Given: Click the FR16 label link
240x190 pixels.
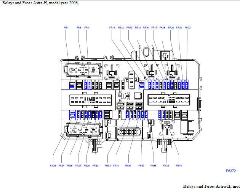Looking at the screenshot, I should 146,28.
